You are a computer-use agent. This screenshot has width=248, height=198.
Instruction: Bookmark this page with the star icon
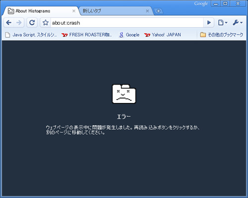pyautogui.click(x=46, y=23)
